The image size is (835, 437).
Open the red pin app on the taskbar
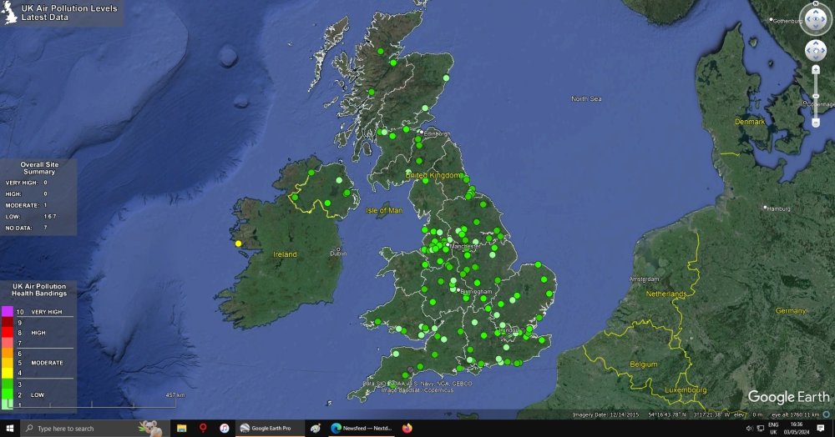pos(203,428)
